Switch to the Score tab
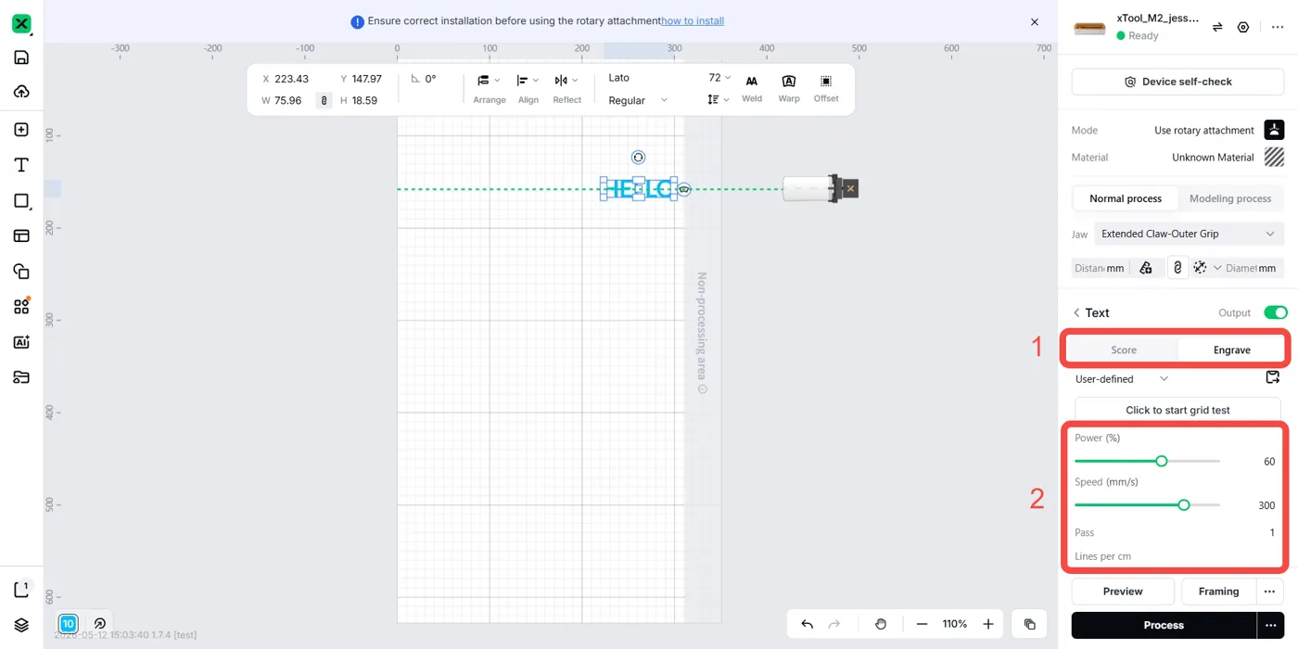The height and width of the screenshot is (649, 1298). [1124, 350]
